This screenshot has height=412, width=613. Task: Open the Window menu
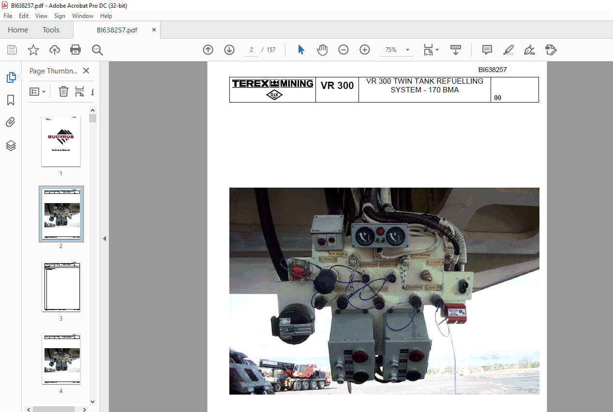83,16
